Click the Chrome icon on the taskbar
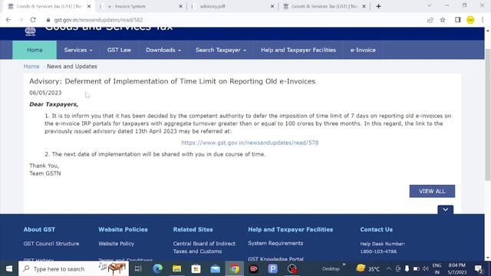The width and height of the screenshot is (491, 276). 235,268
